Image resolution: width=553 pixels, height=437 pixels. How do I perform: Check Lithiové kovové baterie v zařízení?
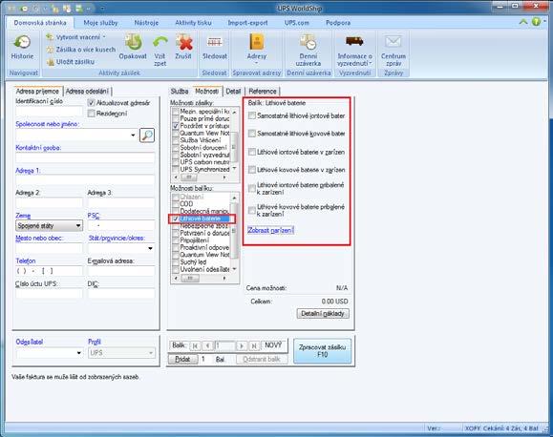252,170
